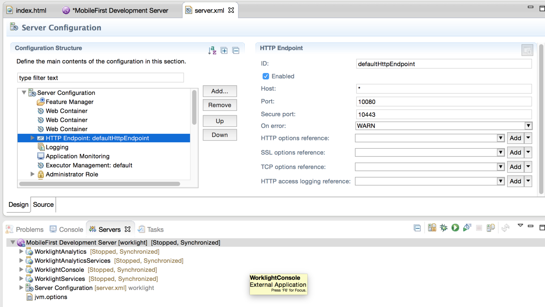The height and width of the screenshot is (307, 545).
Task: Click Add for HTTP access logging reference
Action: [x=515, y=181]
